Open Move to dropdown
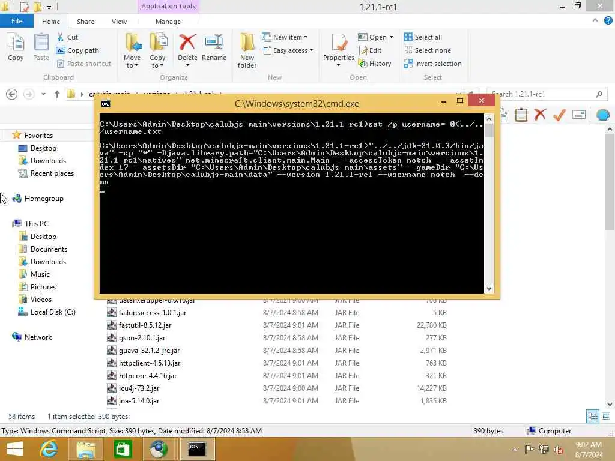The width and height of the screenshot is (615, 461). [x=132, y=62]
